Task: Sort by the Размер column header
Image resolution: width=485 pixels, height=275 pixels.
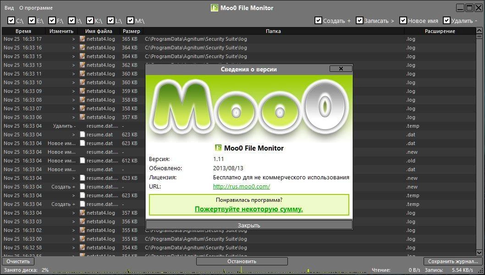Action: coord(132,31)
